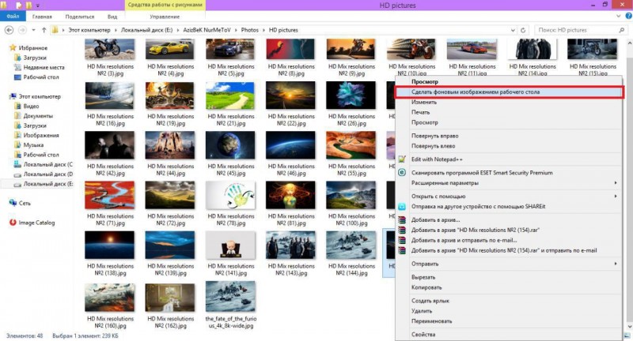Open the Файл ribbon tab
The image size is (633, 341).
point(13,17)
